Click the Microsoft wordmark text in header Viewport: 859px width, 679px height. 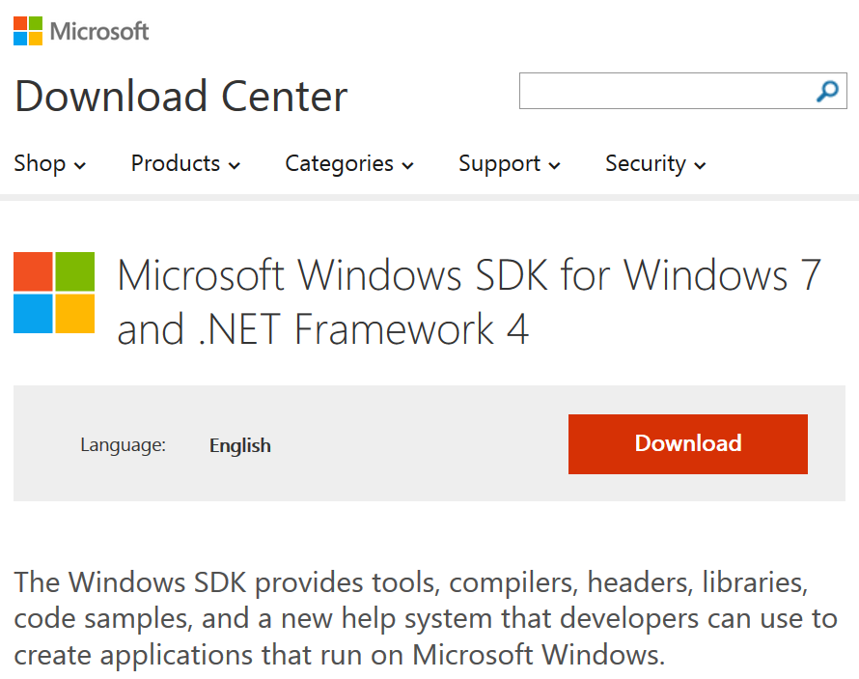click(x=99, y=31)
